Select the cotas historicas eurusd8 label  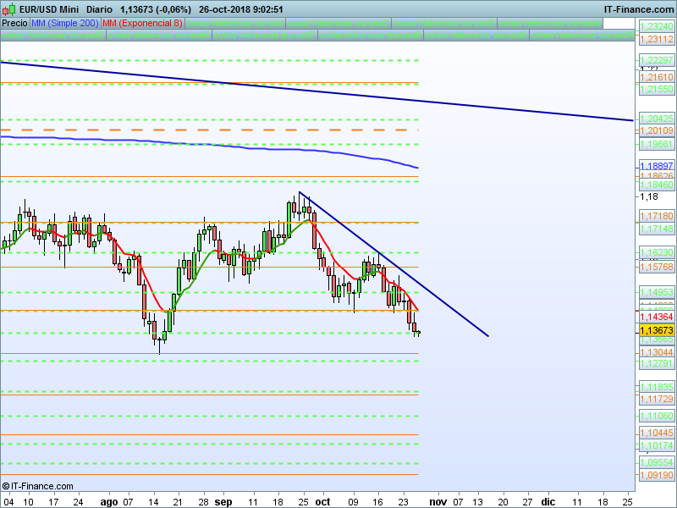[371, 35]
